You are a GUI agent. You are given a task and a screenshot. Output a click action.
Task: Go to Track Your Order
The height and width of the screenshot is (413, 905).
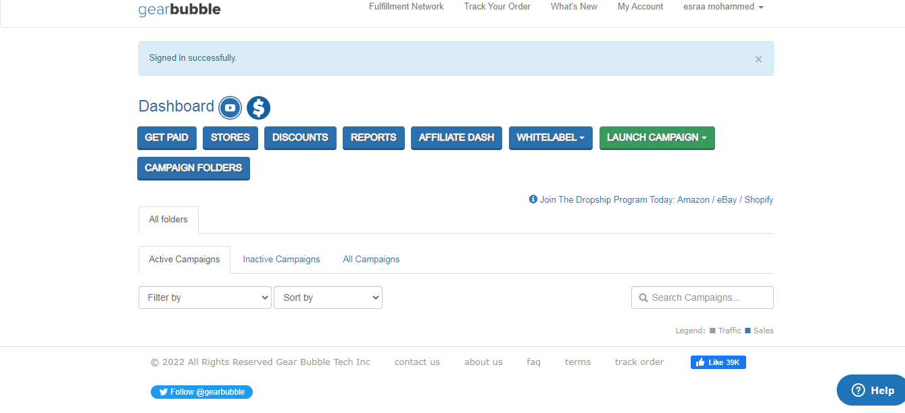497,7
